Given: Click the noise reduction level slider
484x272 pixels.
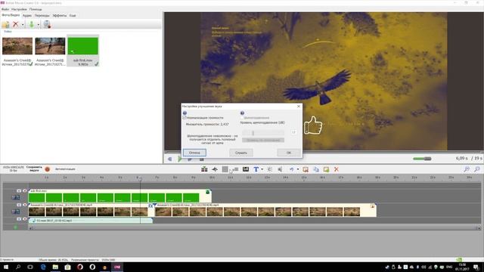Looking at the screenshot, I should pyautogui.click(x=263, y=133).
